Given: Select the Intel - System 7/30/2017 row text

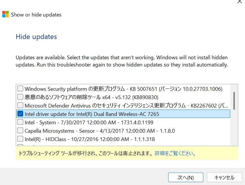Looking at the screenshot, I should click(89, 123).
